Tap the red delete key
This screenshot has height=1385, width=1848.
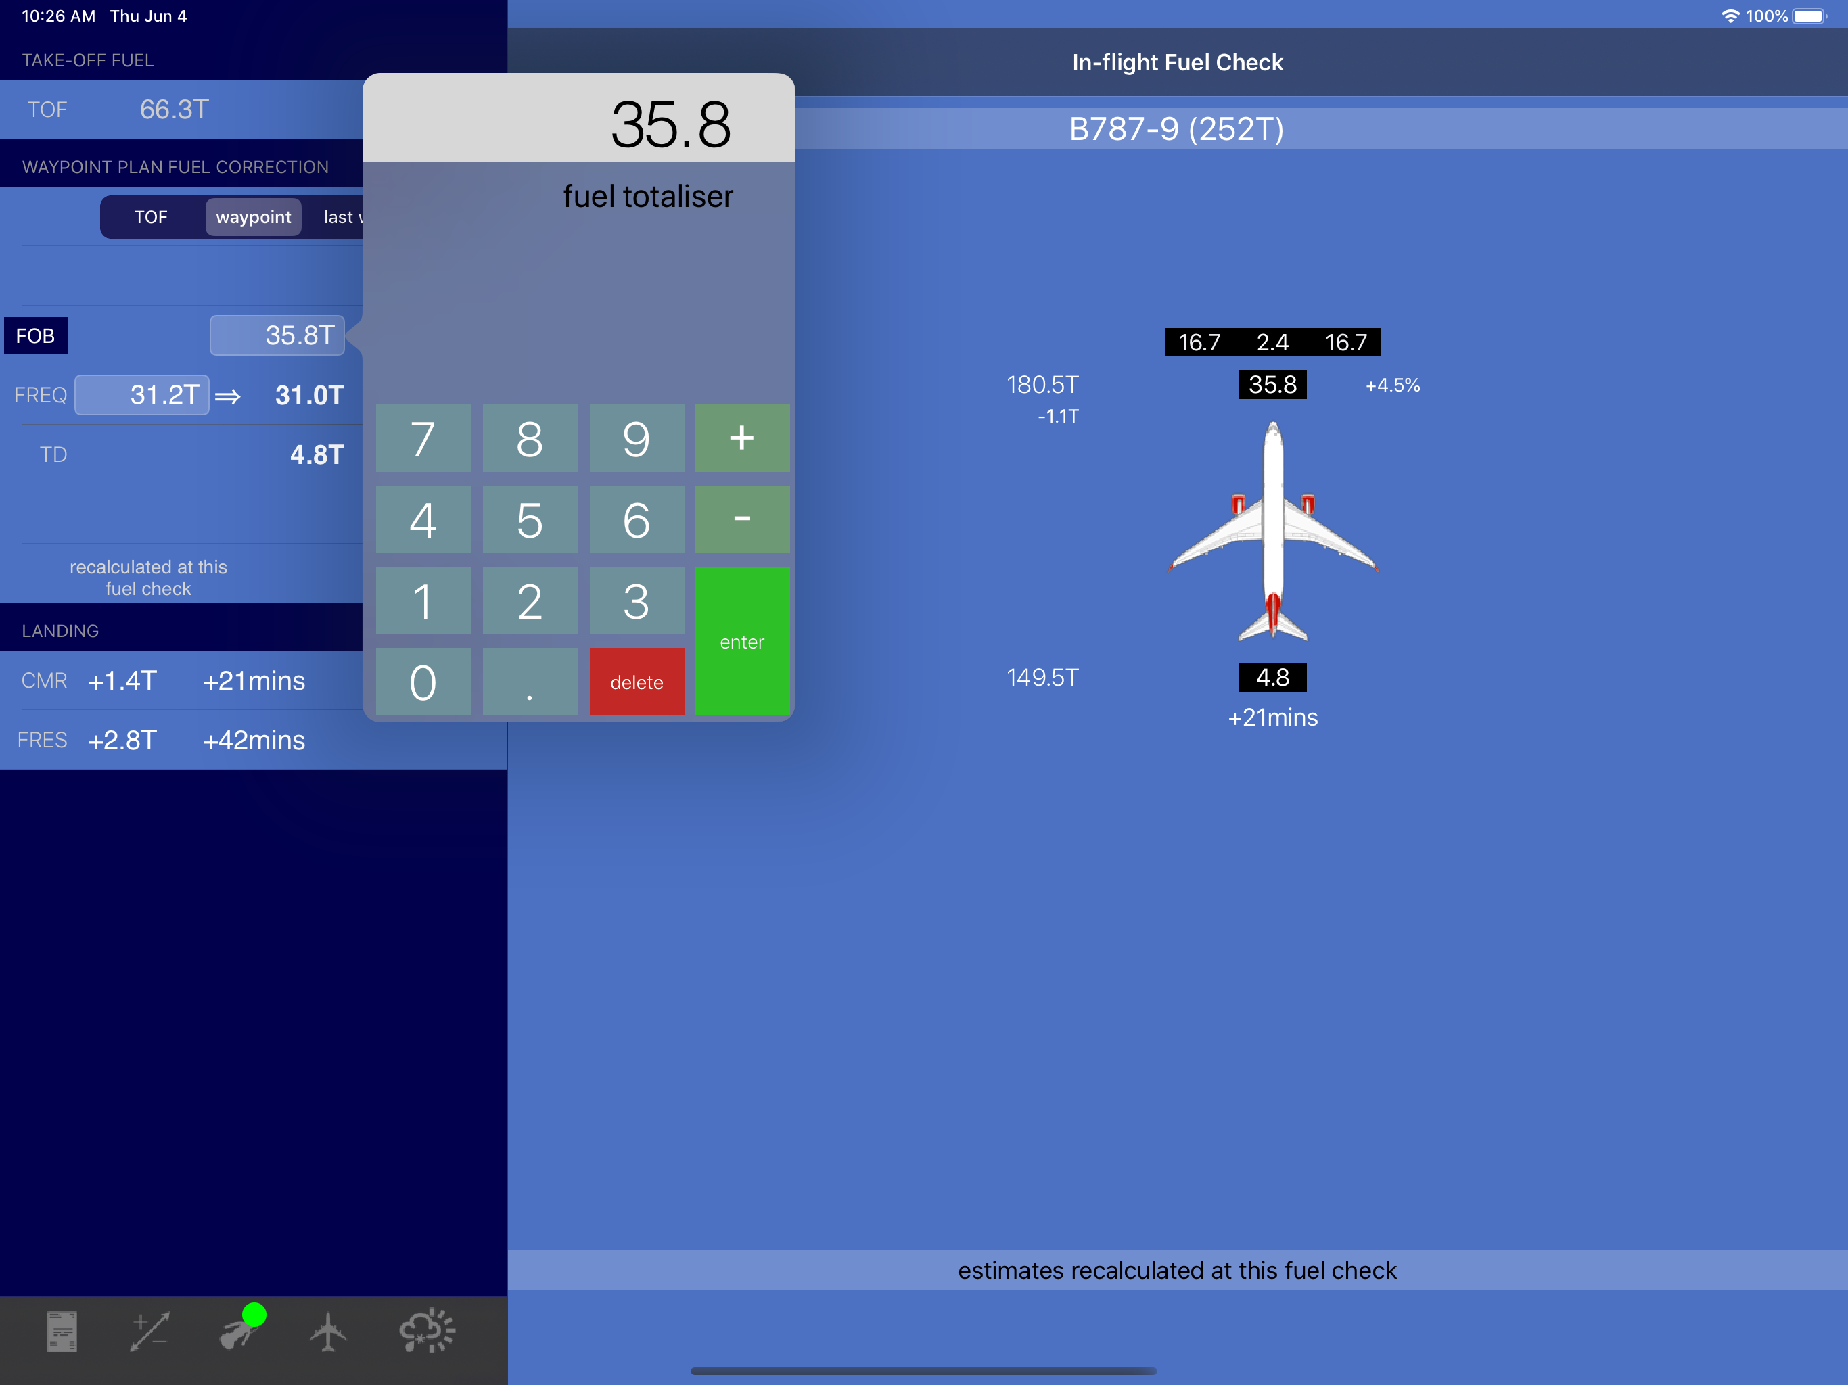pos(637,682)
